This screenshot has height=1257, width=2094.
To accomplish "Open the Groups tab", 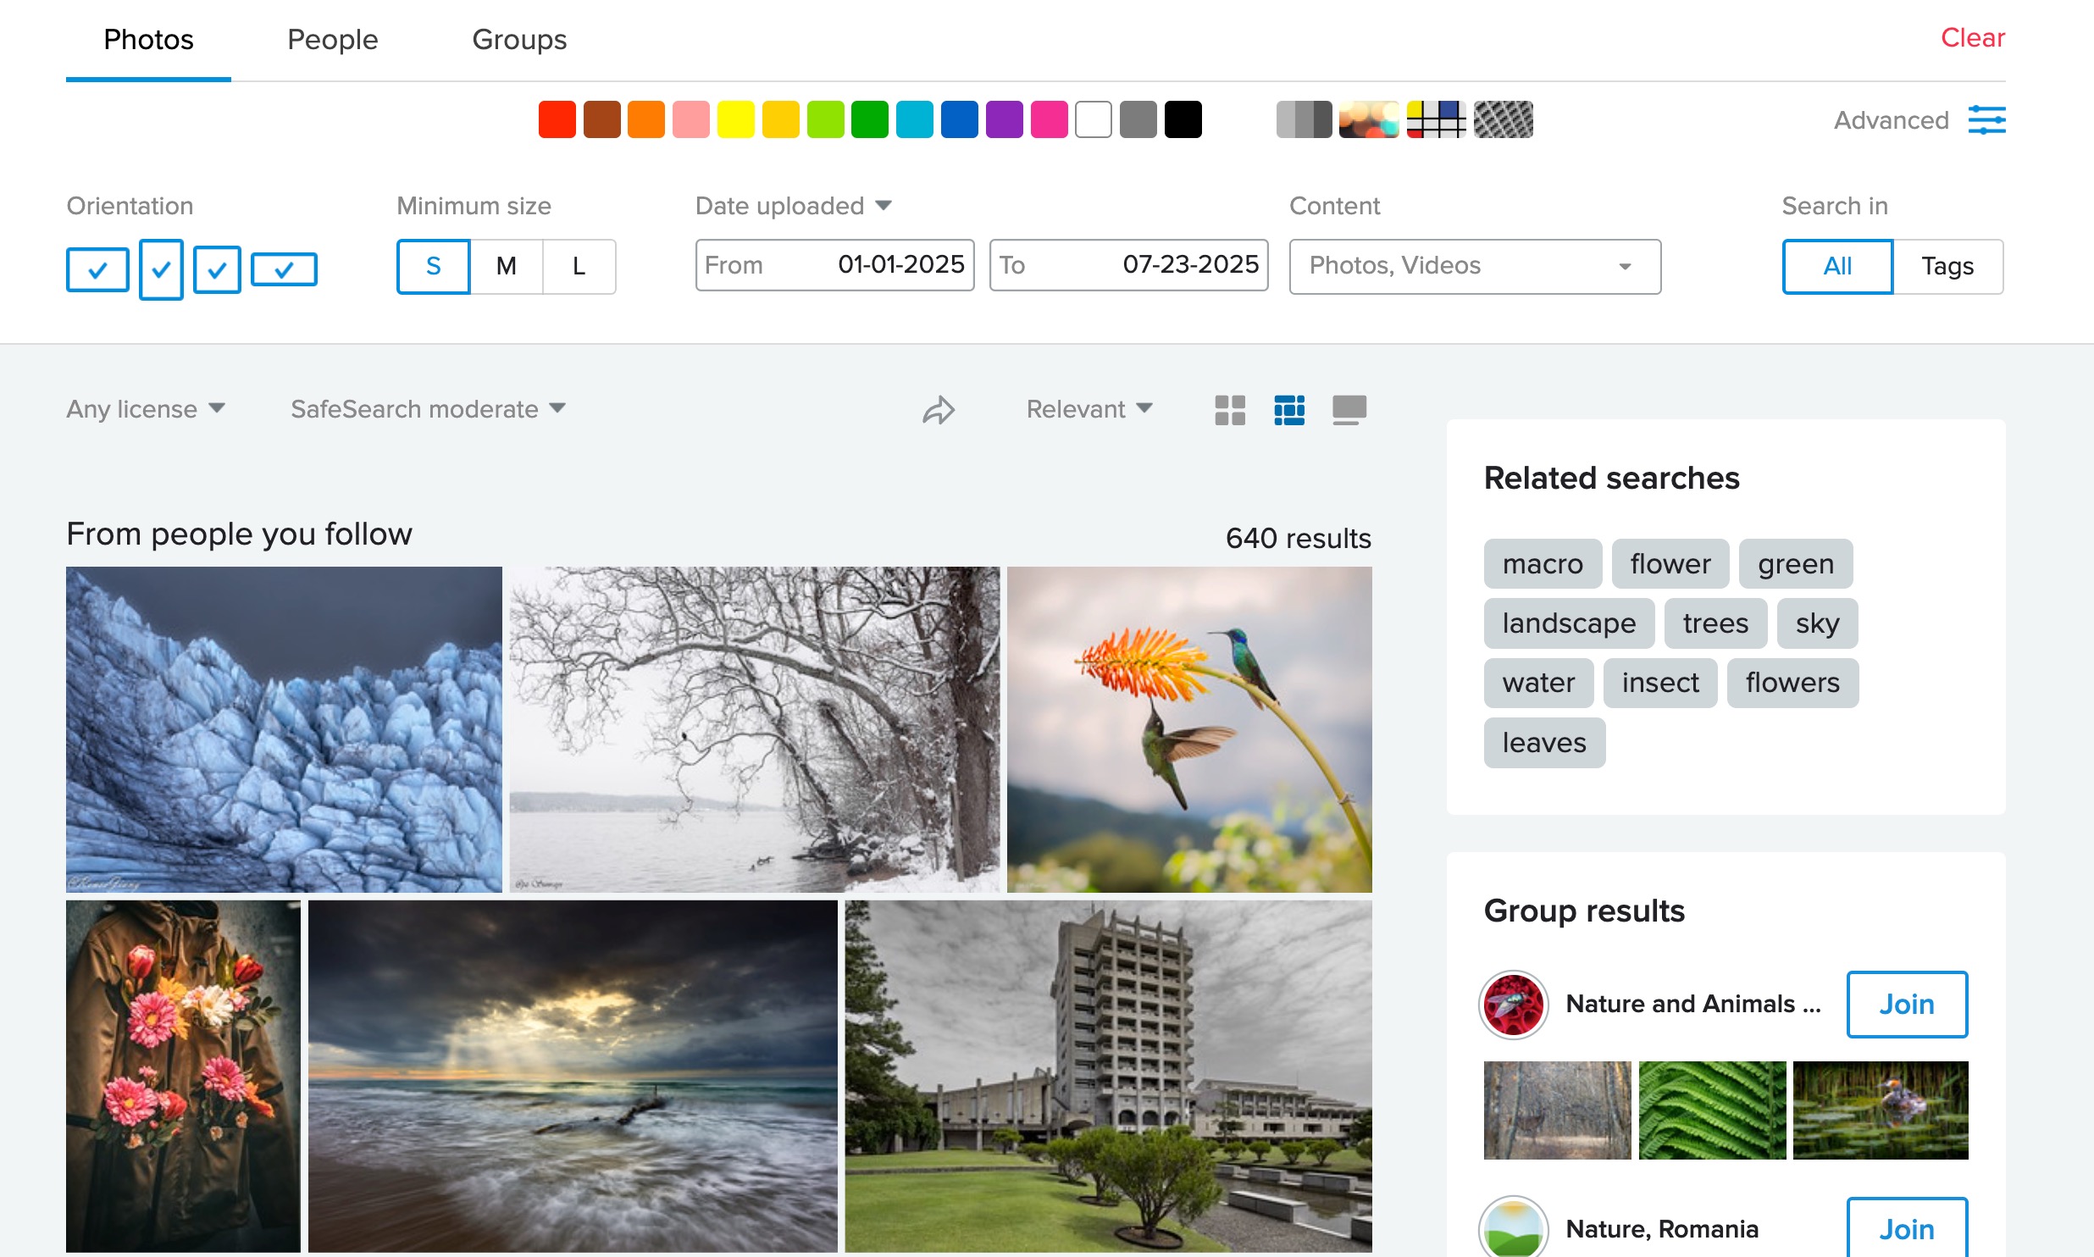I will (519, 39).
